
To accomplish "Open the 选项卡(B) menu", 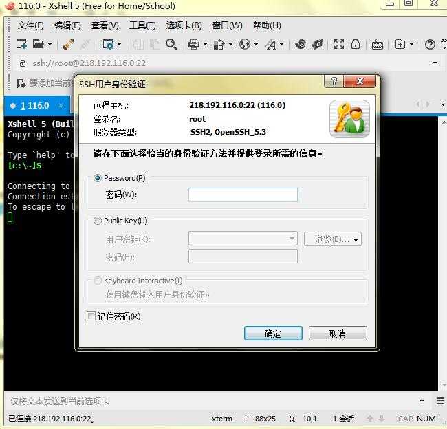I will coord(184,25).
